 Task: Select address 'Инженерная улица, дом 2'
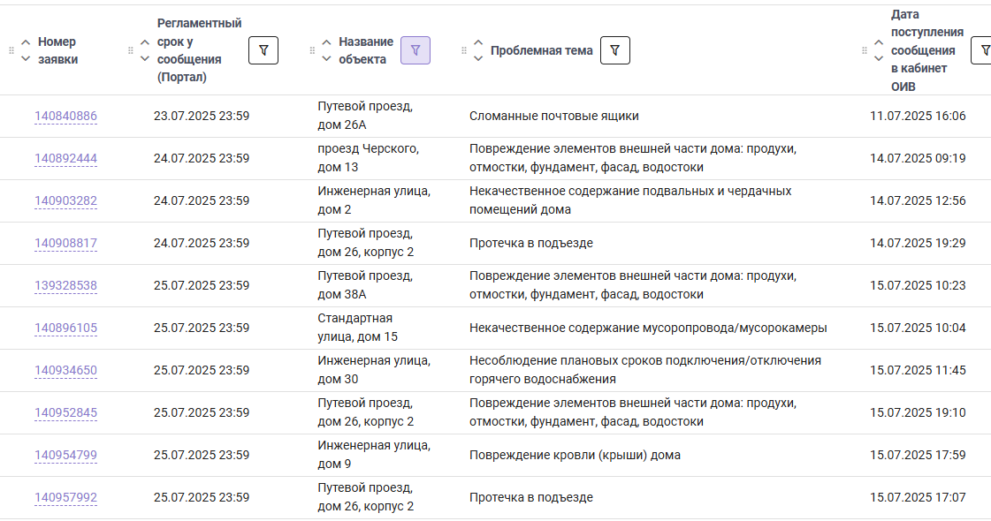374,200
